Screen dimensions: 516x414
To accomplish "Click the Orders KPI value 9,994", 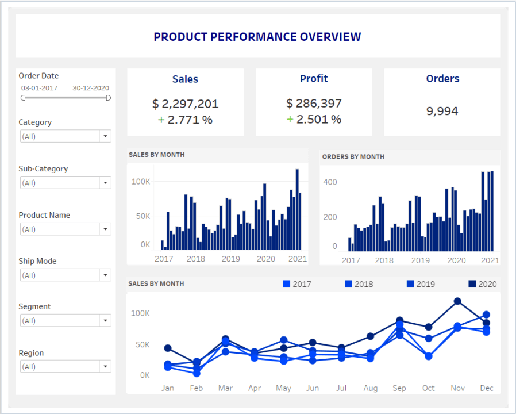I will pyautogui.click(x=442, y=112).
